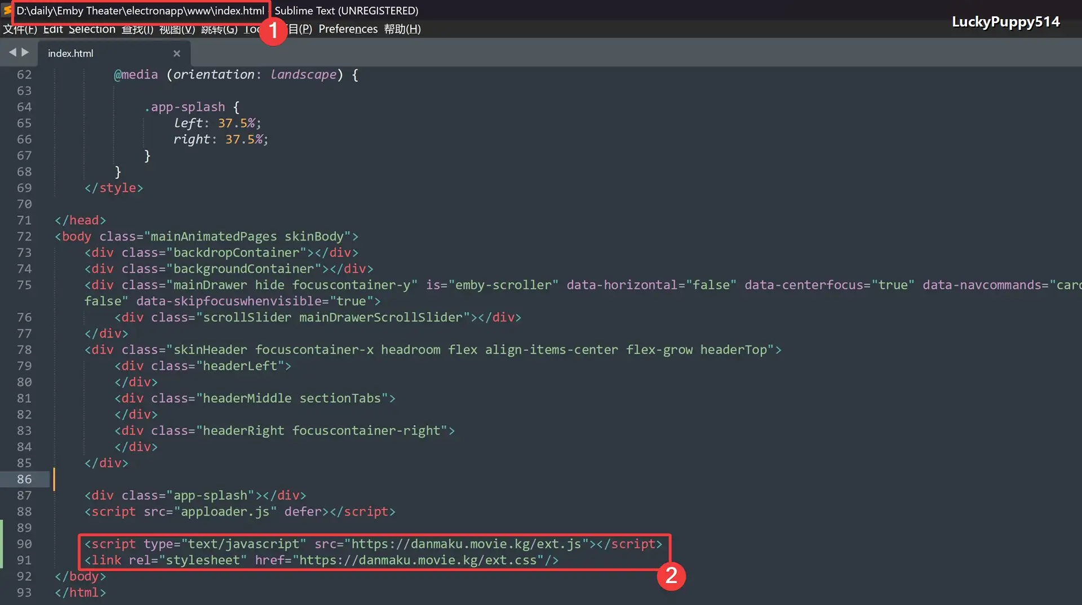This screenshot has width=1082, height=605.
Task: Place cursor on the ext.css link line
Action: click(321, 560)
